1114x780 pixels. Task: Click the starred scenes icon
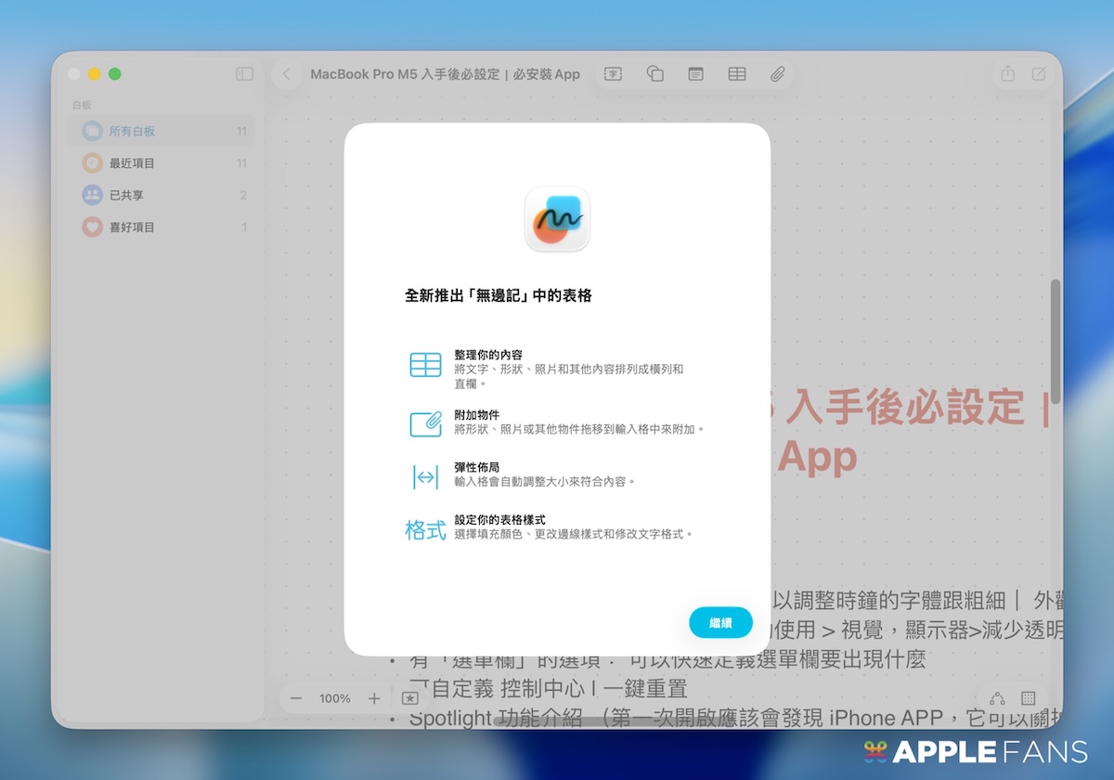pyautogui.click(x=409, y=698)
